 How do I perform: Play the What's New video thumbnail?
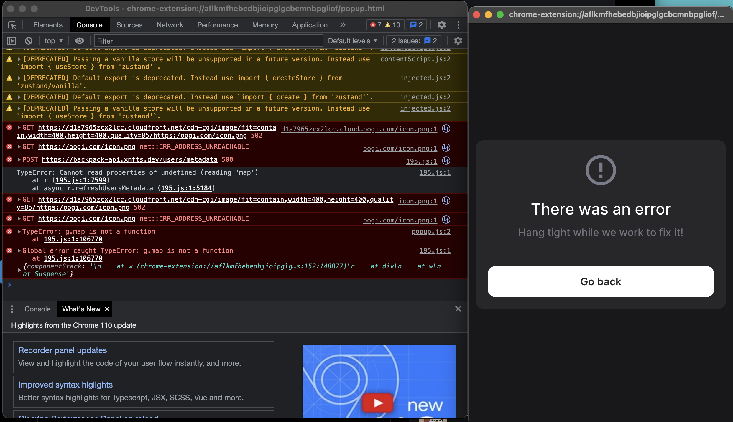378,403
